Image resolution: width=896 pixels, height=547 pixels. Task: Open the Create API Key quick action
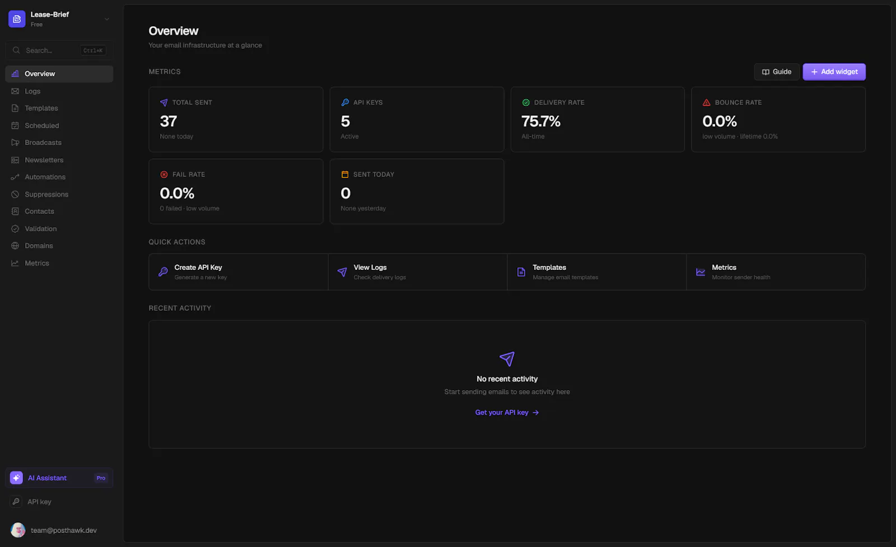point(239,272)
